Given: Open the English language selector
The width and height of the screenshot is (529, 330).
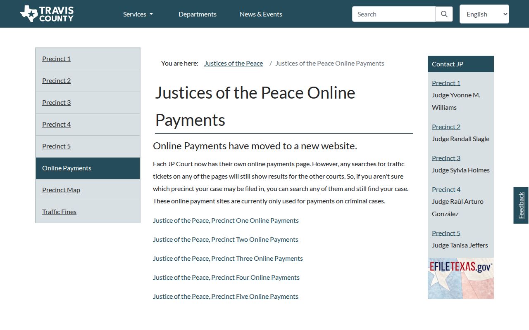Looking at the screenshot, I should point(484,14).
